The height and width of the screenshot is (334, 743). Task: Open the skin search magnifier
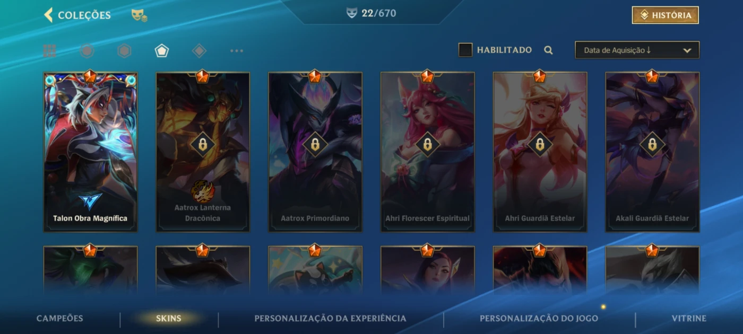[x=548, y=50]
